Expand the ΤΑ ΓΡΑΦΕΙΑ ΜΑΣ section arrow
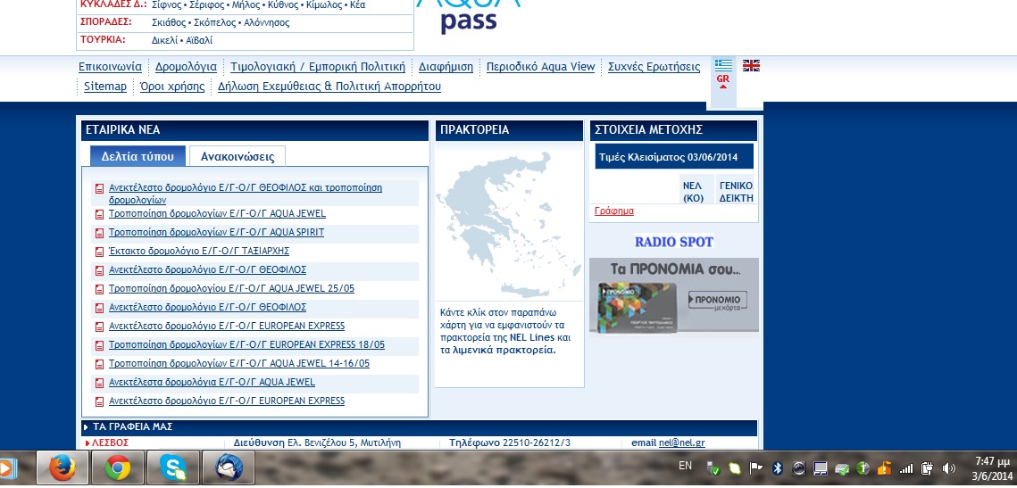The width and height of the screenshot is (1017, 488). click(86, 427)
